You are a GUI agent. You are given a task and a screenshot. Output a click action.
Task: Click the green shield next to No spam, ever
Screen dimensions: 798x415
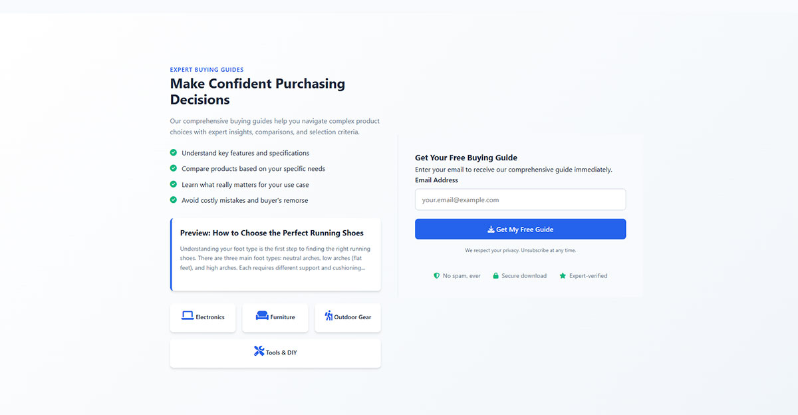pos(436,275)
